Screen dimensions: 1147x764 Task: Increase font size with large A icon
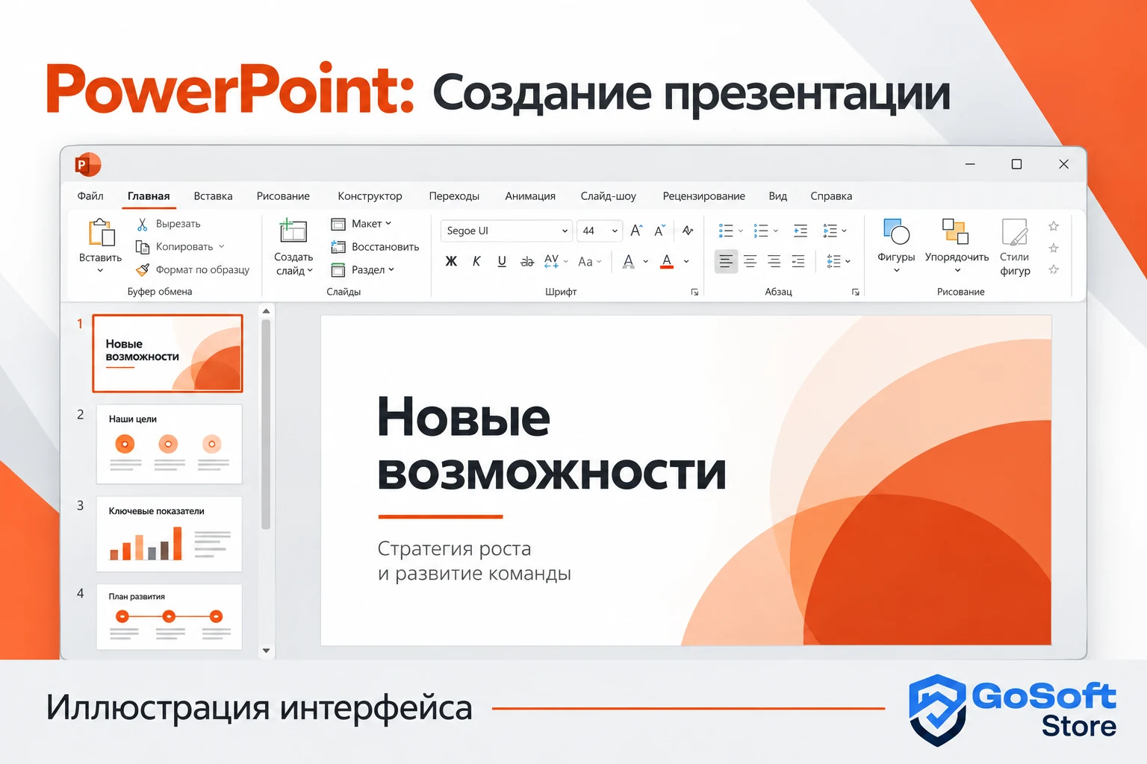tap(636, 231)
